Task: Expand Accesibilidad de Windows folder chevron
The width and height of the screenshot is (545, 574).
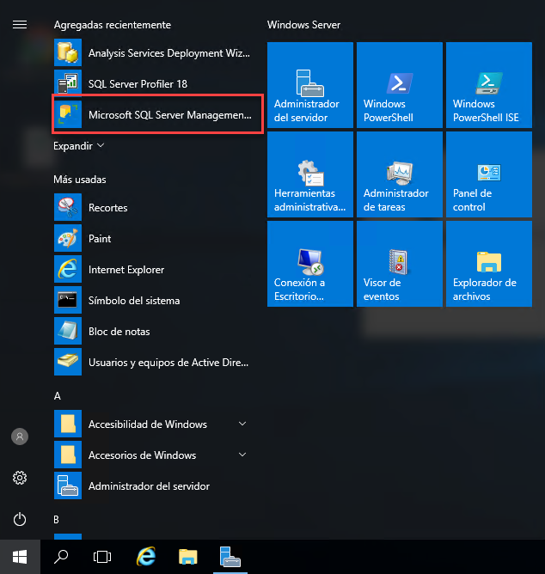Action: coord(242,424)
